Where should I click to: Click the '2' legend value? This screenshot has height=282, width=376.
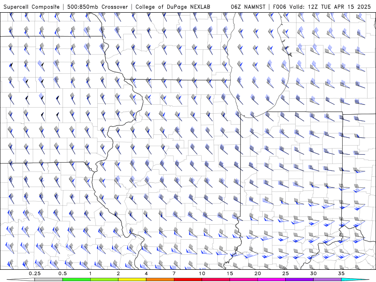pos(118,274)
